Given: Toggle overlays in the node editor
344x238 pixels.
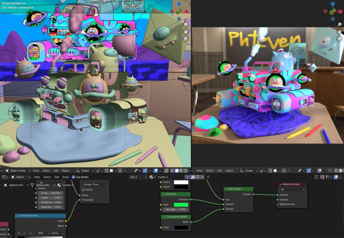Looking at the screenshot, I should pos(335,177).
